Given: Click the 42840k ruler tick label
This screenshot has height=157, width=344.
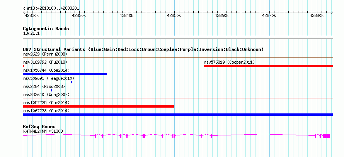Looking at the screenshot, I should coord(127,16).
